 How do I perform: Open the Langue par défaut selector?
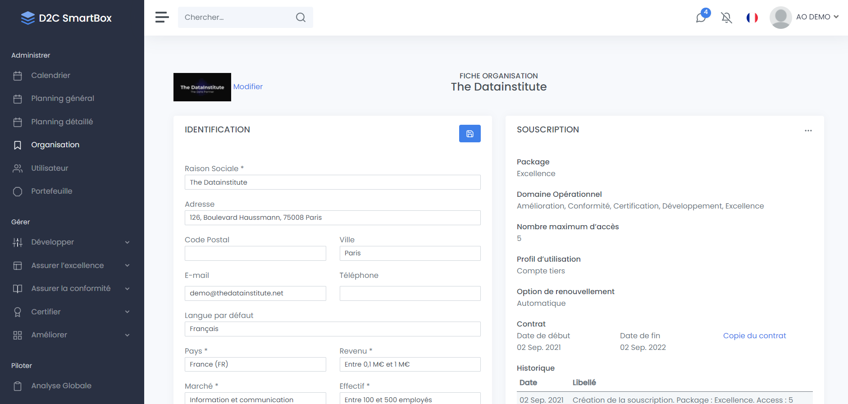(x=332, y=329)
